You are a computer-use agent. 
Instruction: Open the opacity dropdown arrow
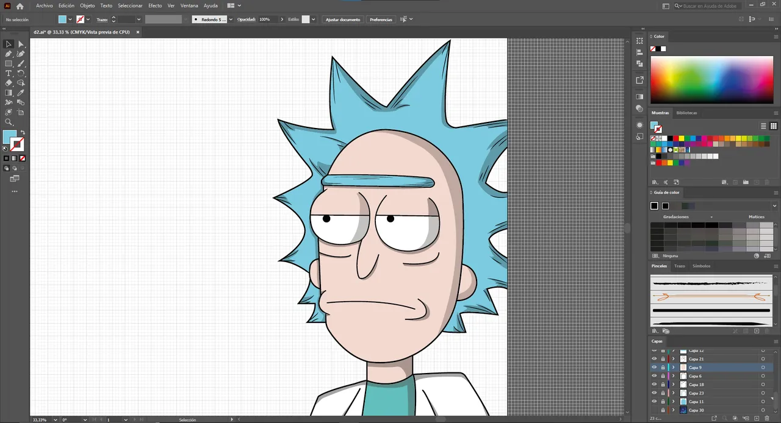click(282, 20)
